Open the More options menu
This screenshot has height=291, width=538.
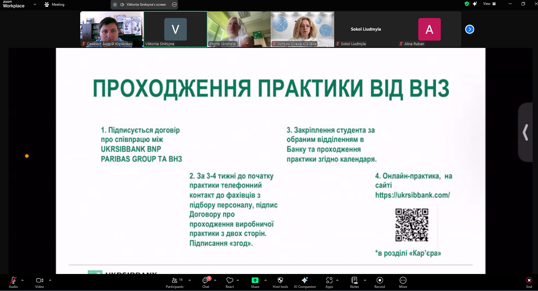click(403, 282)
